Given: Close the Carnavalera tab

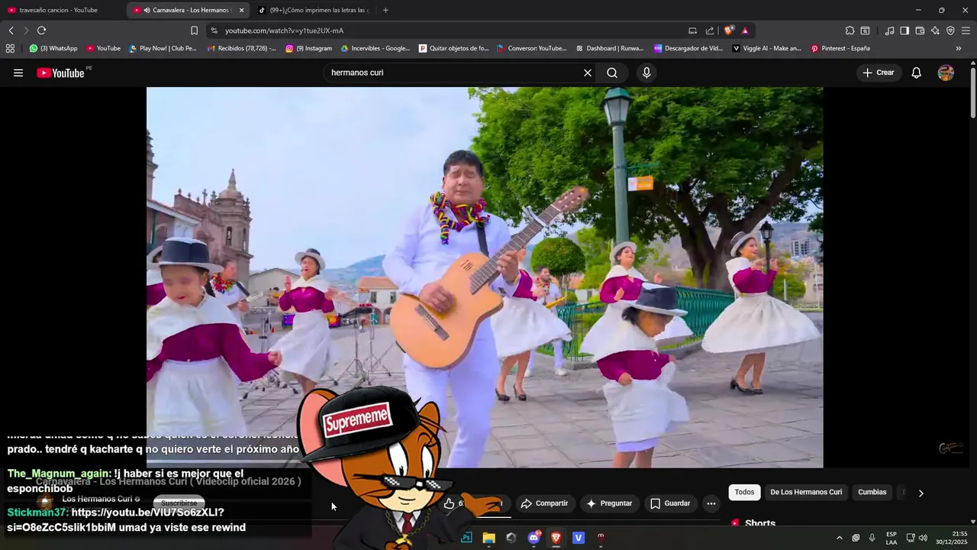Looking at the screenshot, I should coord(241,10).
